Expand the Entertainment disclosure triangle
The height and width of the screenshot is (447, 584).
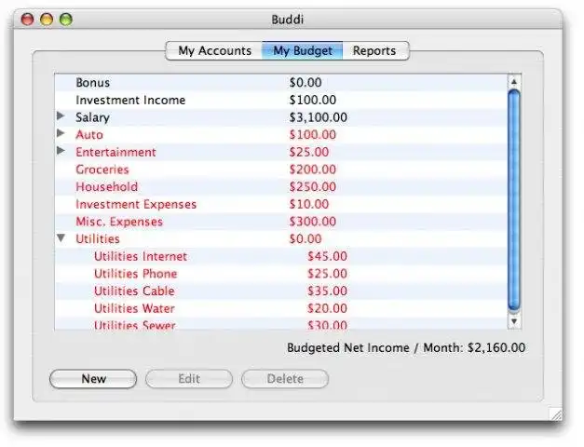click(61, 151)
